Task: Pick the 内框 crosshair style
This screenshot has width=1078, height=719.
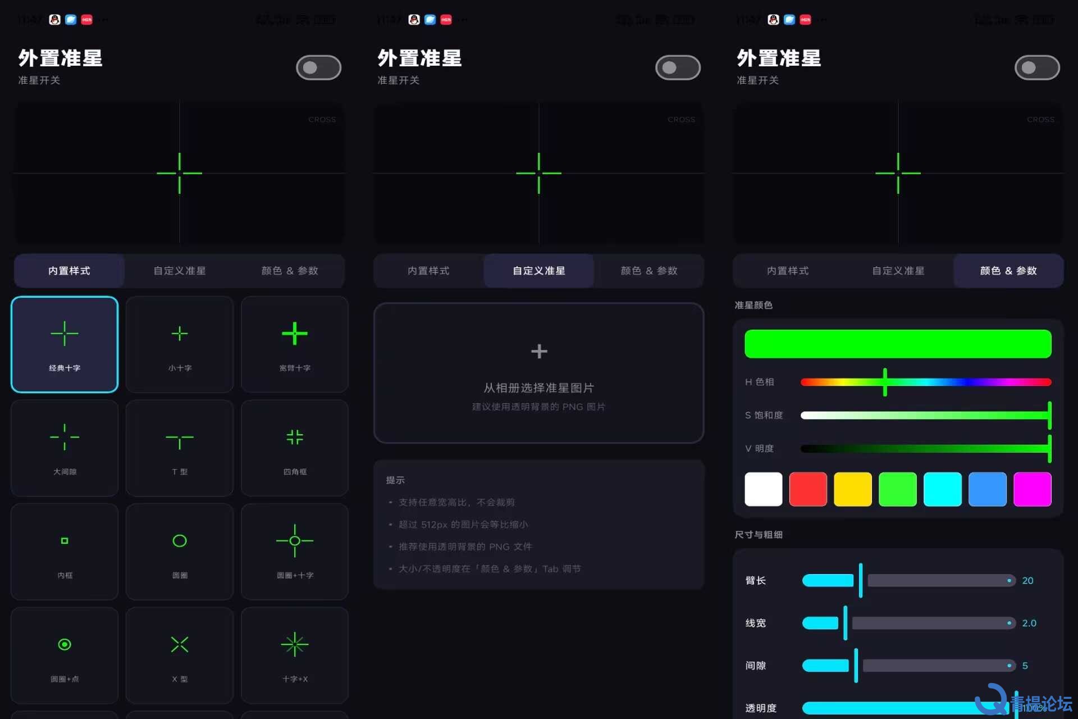Action: click(65, 552)
